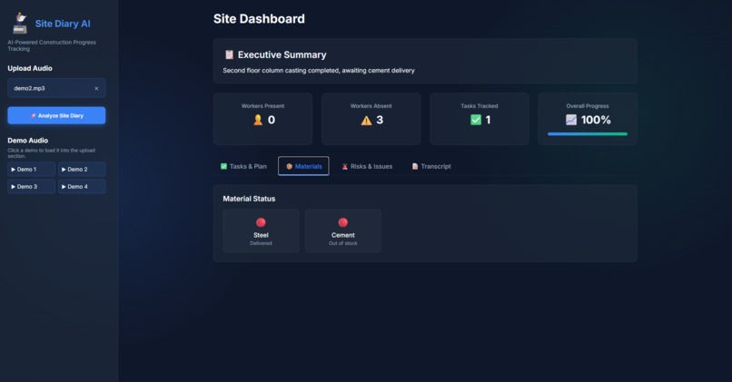This screenshot has width=732, height=382.
Task: Click the Tasks Tracked green check icon
Action: [476, 120]
